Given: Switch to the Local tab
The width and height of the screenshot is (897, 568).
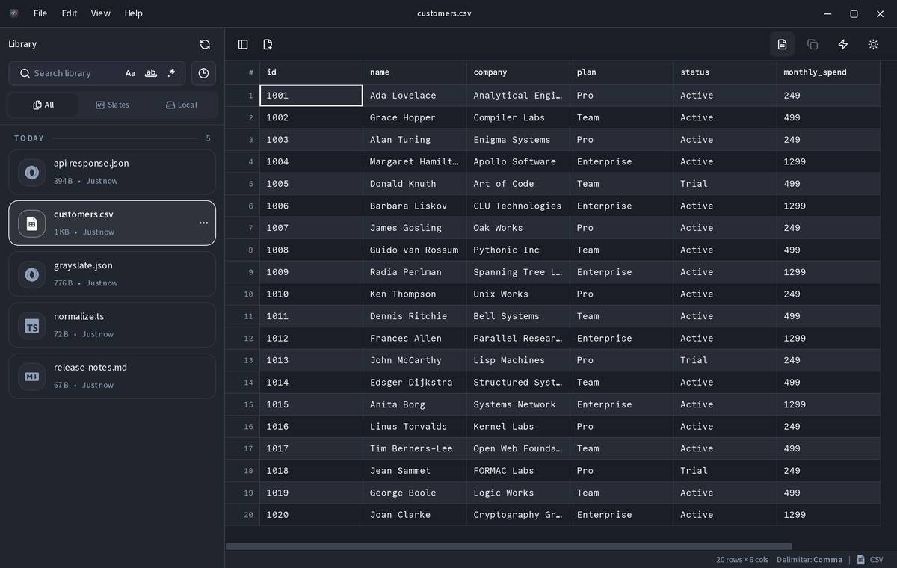Looking at the screenshot, I should tap(182, 105).
